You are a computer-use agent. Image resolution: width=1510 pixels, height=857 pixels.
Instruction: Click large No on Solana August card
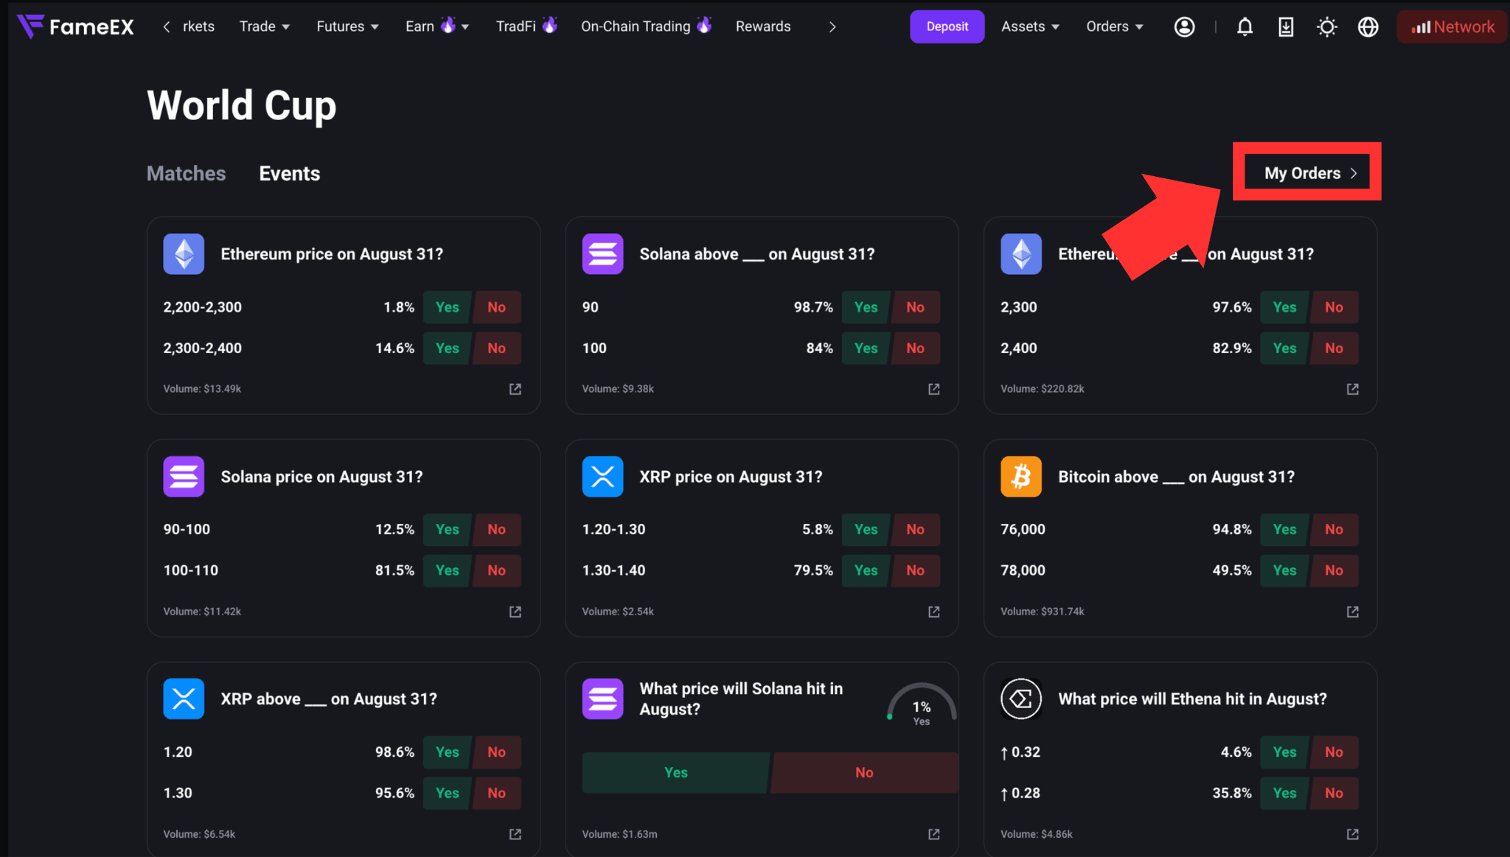865,773
